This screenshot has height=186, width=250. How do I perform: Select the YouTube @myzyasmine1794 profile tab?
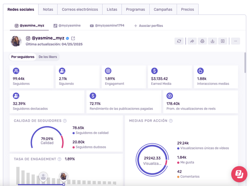click(107, 26)
